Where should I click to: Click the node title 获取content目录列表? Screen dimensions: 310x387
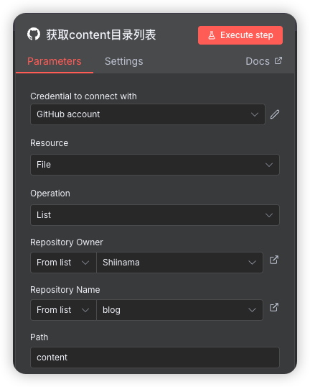[x=101, y=35]
